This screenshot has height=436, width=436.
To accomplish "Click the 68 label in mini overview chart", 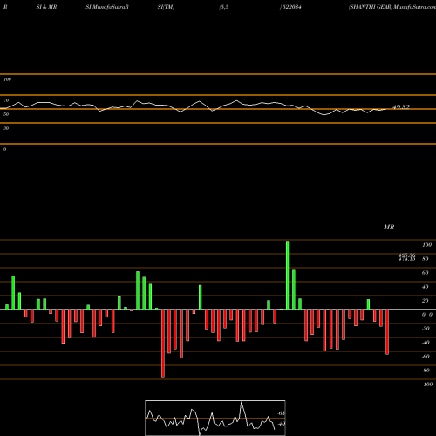I will (282, 413).
